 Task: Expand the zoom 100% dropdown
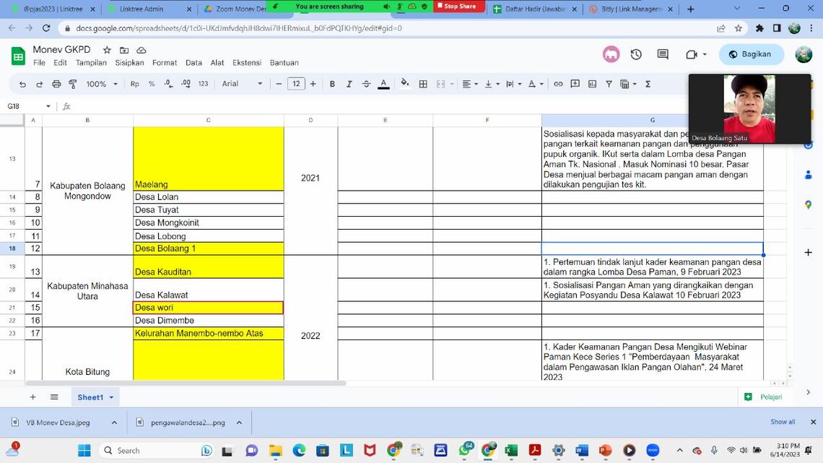click(x=103, y=85)
